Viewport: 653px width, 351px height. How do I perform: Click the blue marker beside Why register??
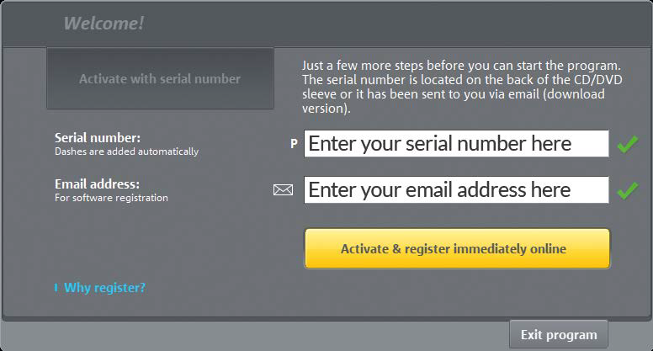coord(56,288)
